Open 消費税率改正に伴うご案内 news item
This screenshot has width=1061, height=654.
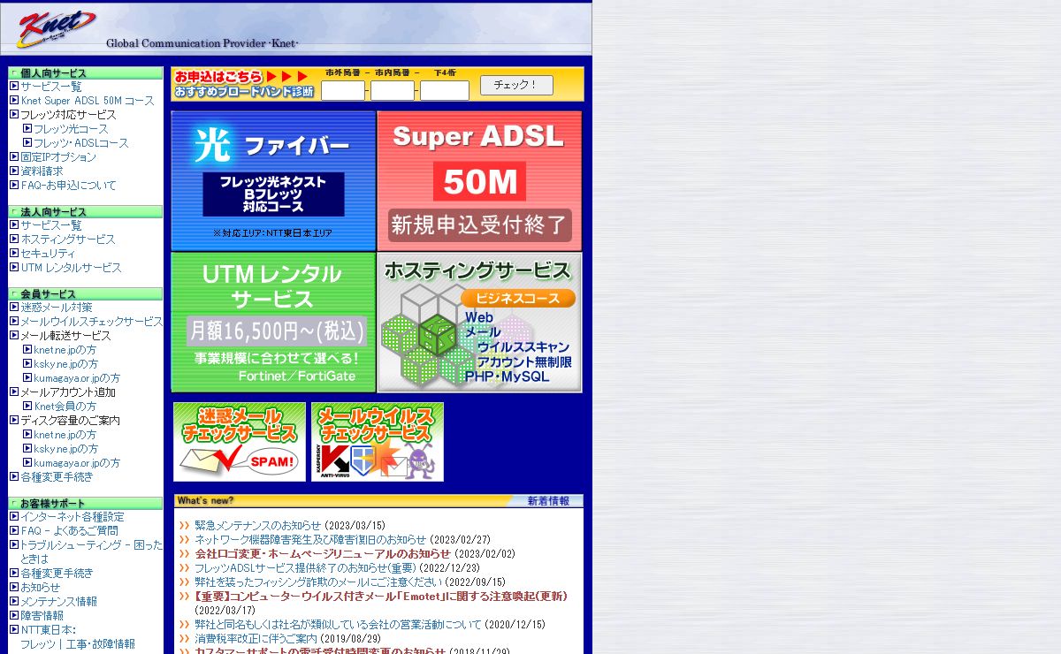[256, 639]
